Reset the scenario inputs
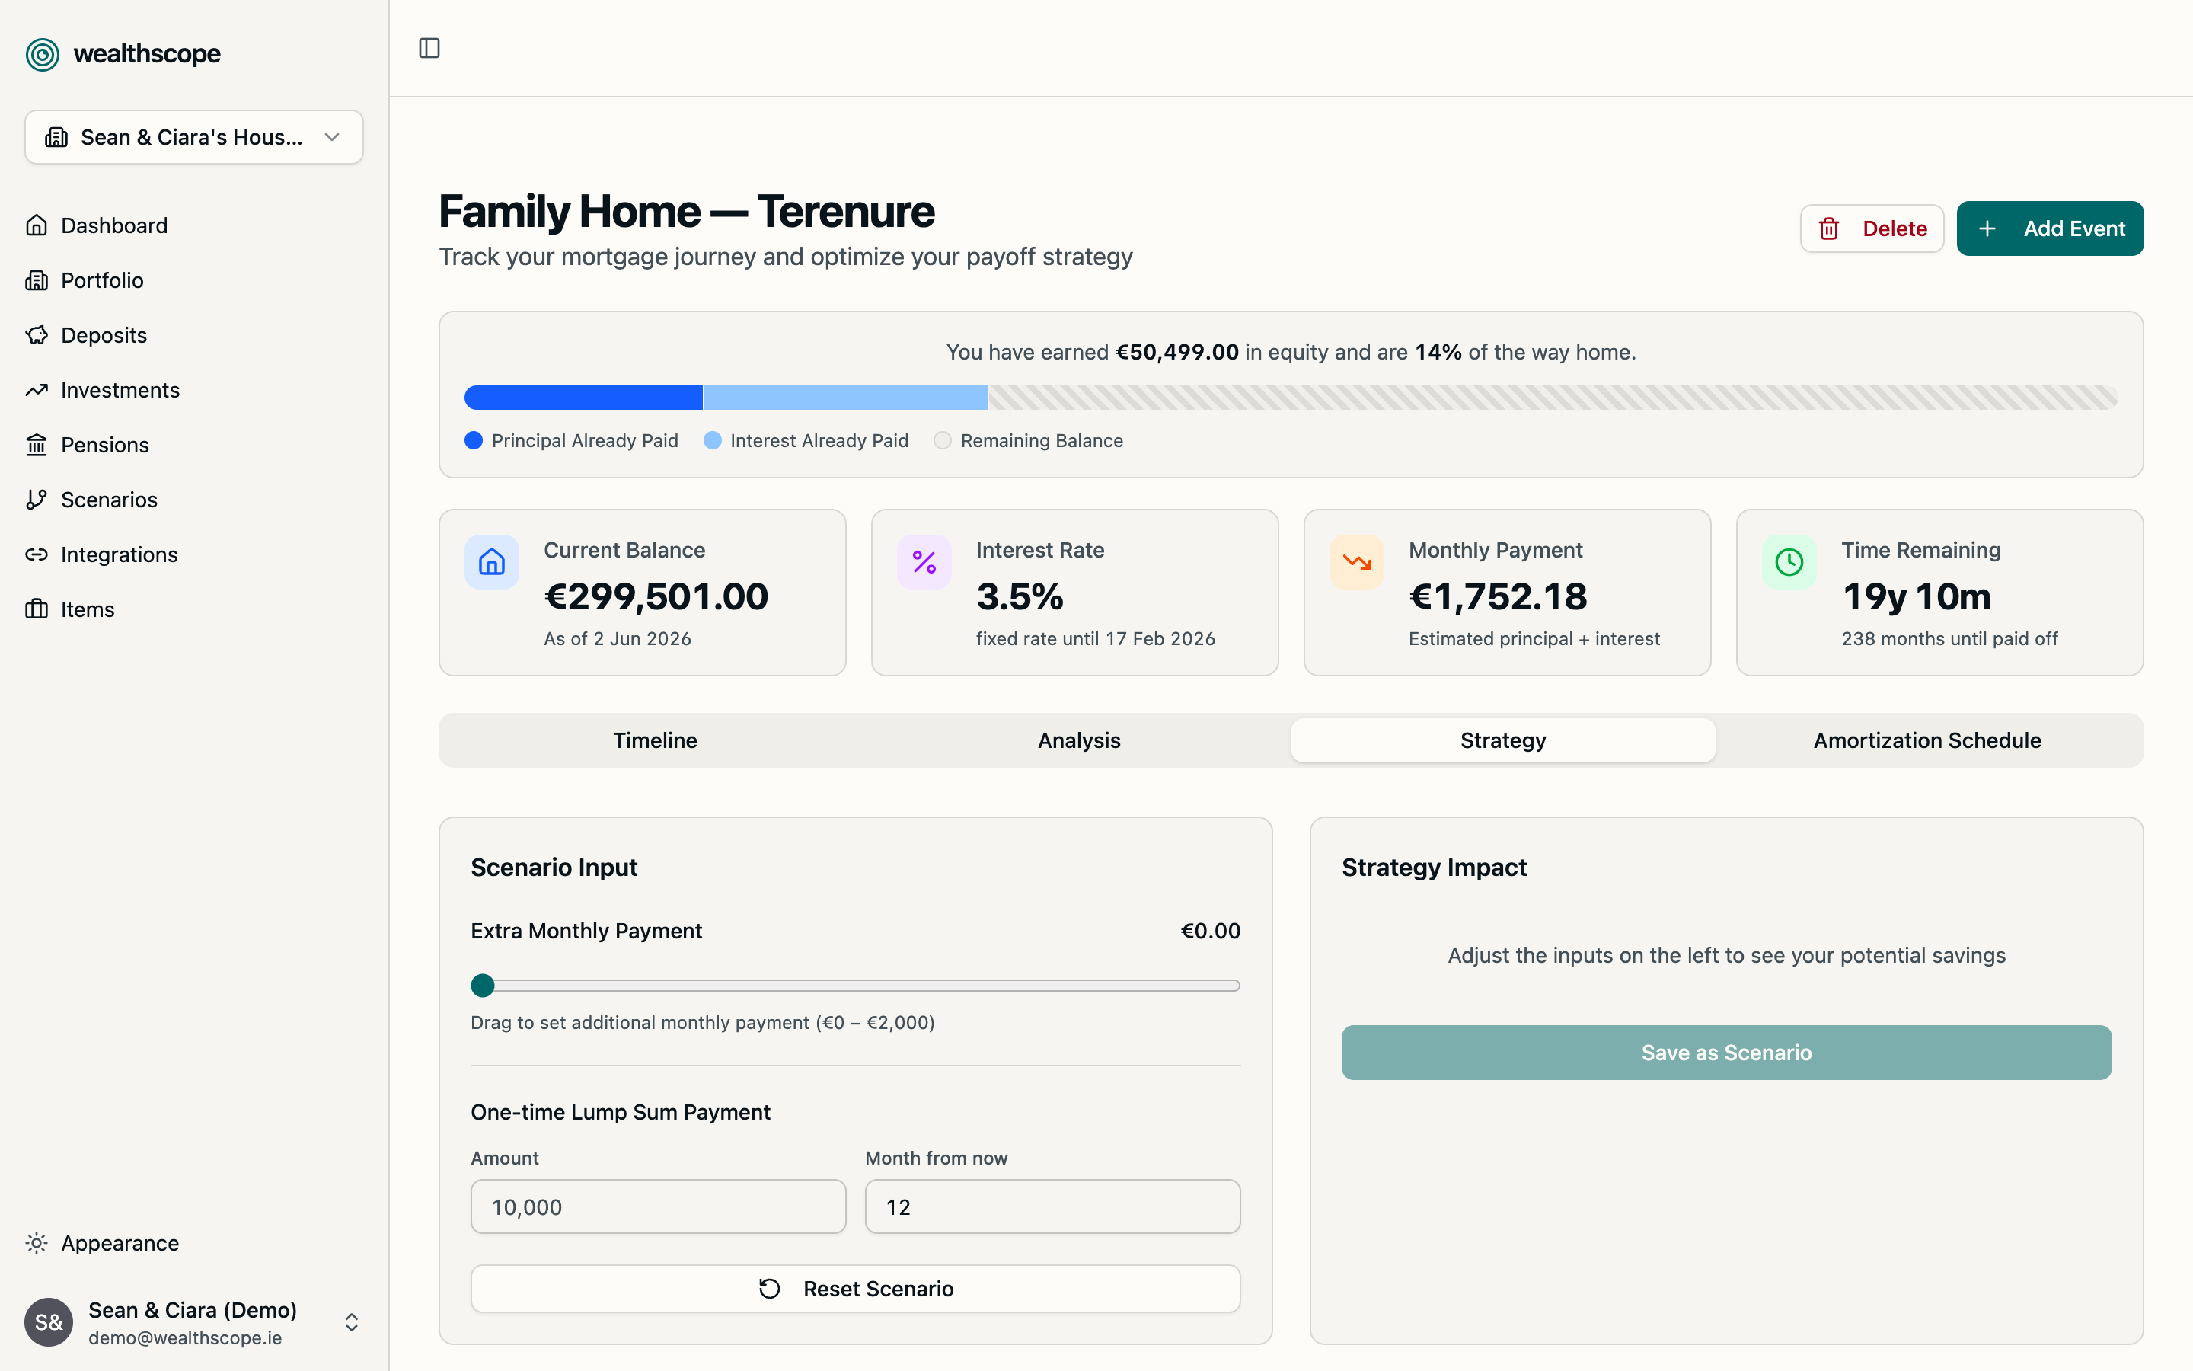The width and height of the screenshot is (2193, 1371). 855,1289
